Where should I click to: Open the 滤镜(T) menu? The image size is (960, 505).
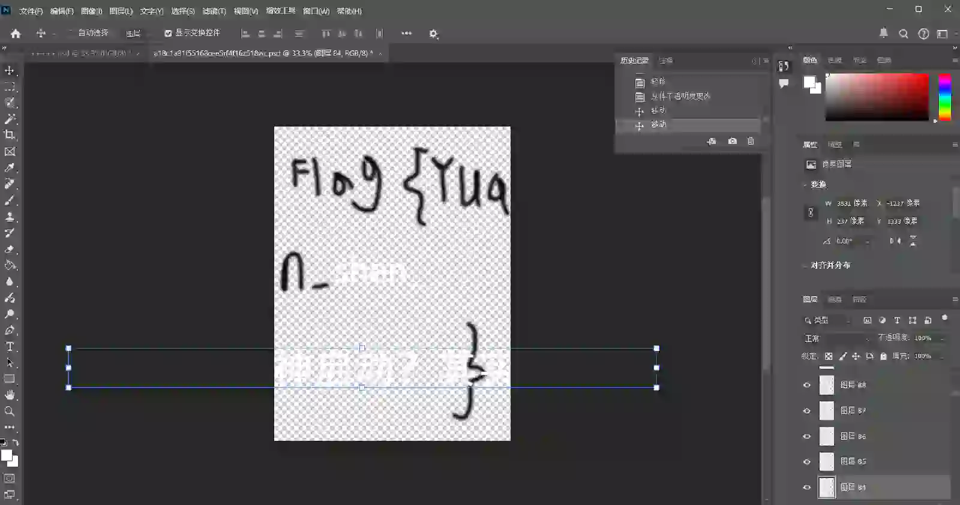pyautogui.click(x=214, y=11)
